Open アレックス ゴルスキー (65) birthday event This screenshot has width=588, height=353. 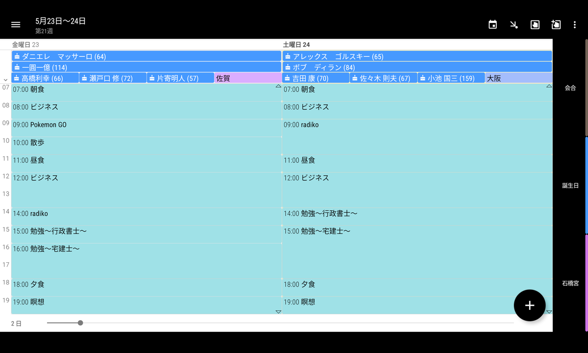(x=417, y=56)
